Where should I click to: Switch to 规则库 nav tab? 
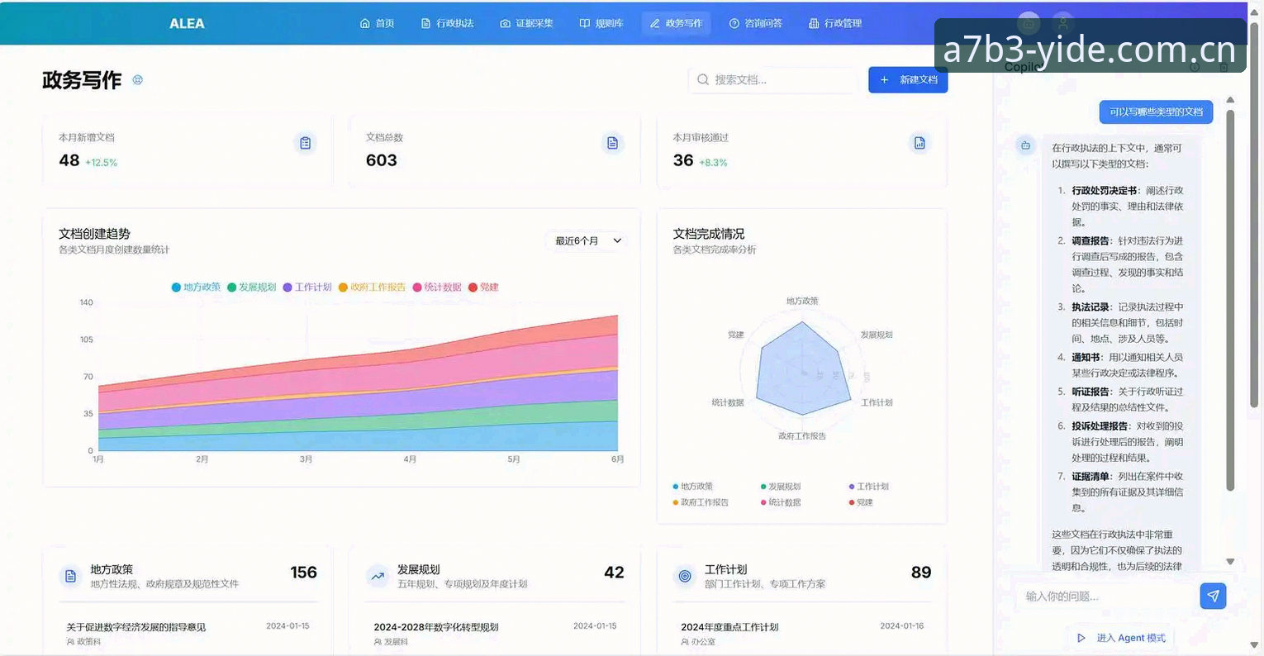tap(601, 23)
